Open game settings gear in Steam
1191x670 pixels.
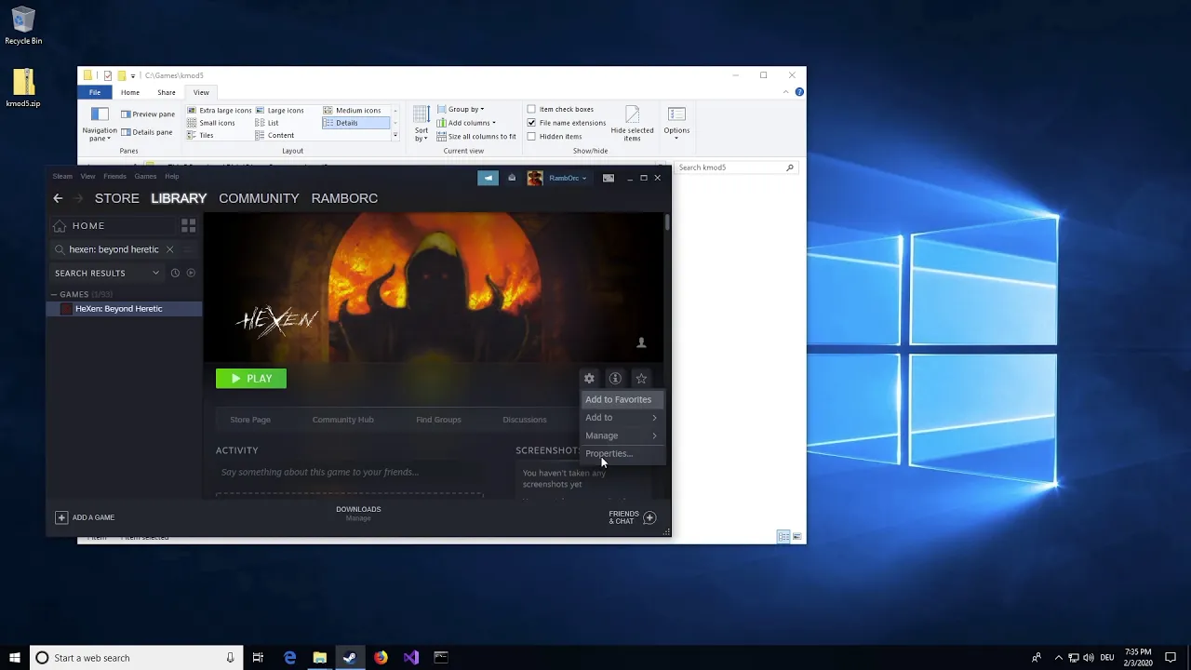[x=589, y=379]
